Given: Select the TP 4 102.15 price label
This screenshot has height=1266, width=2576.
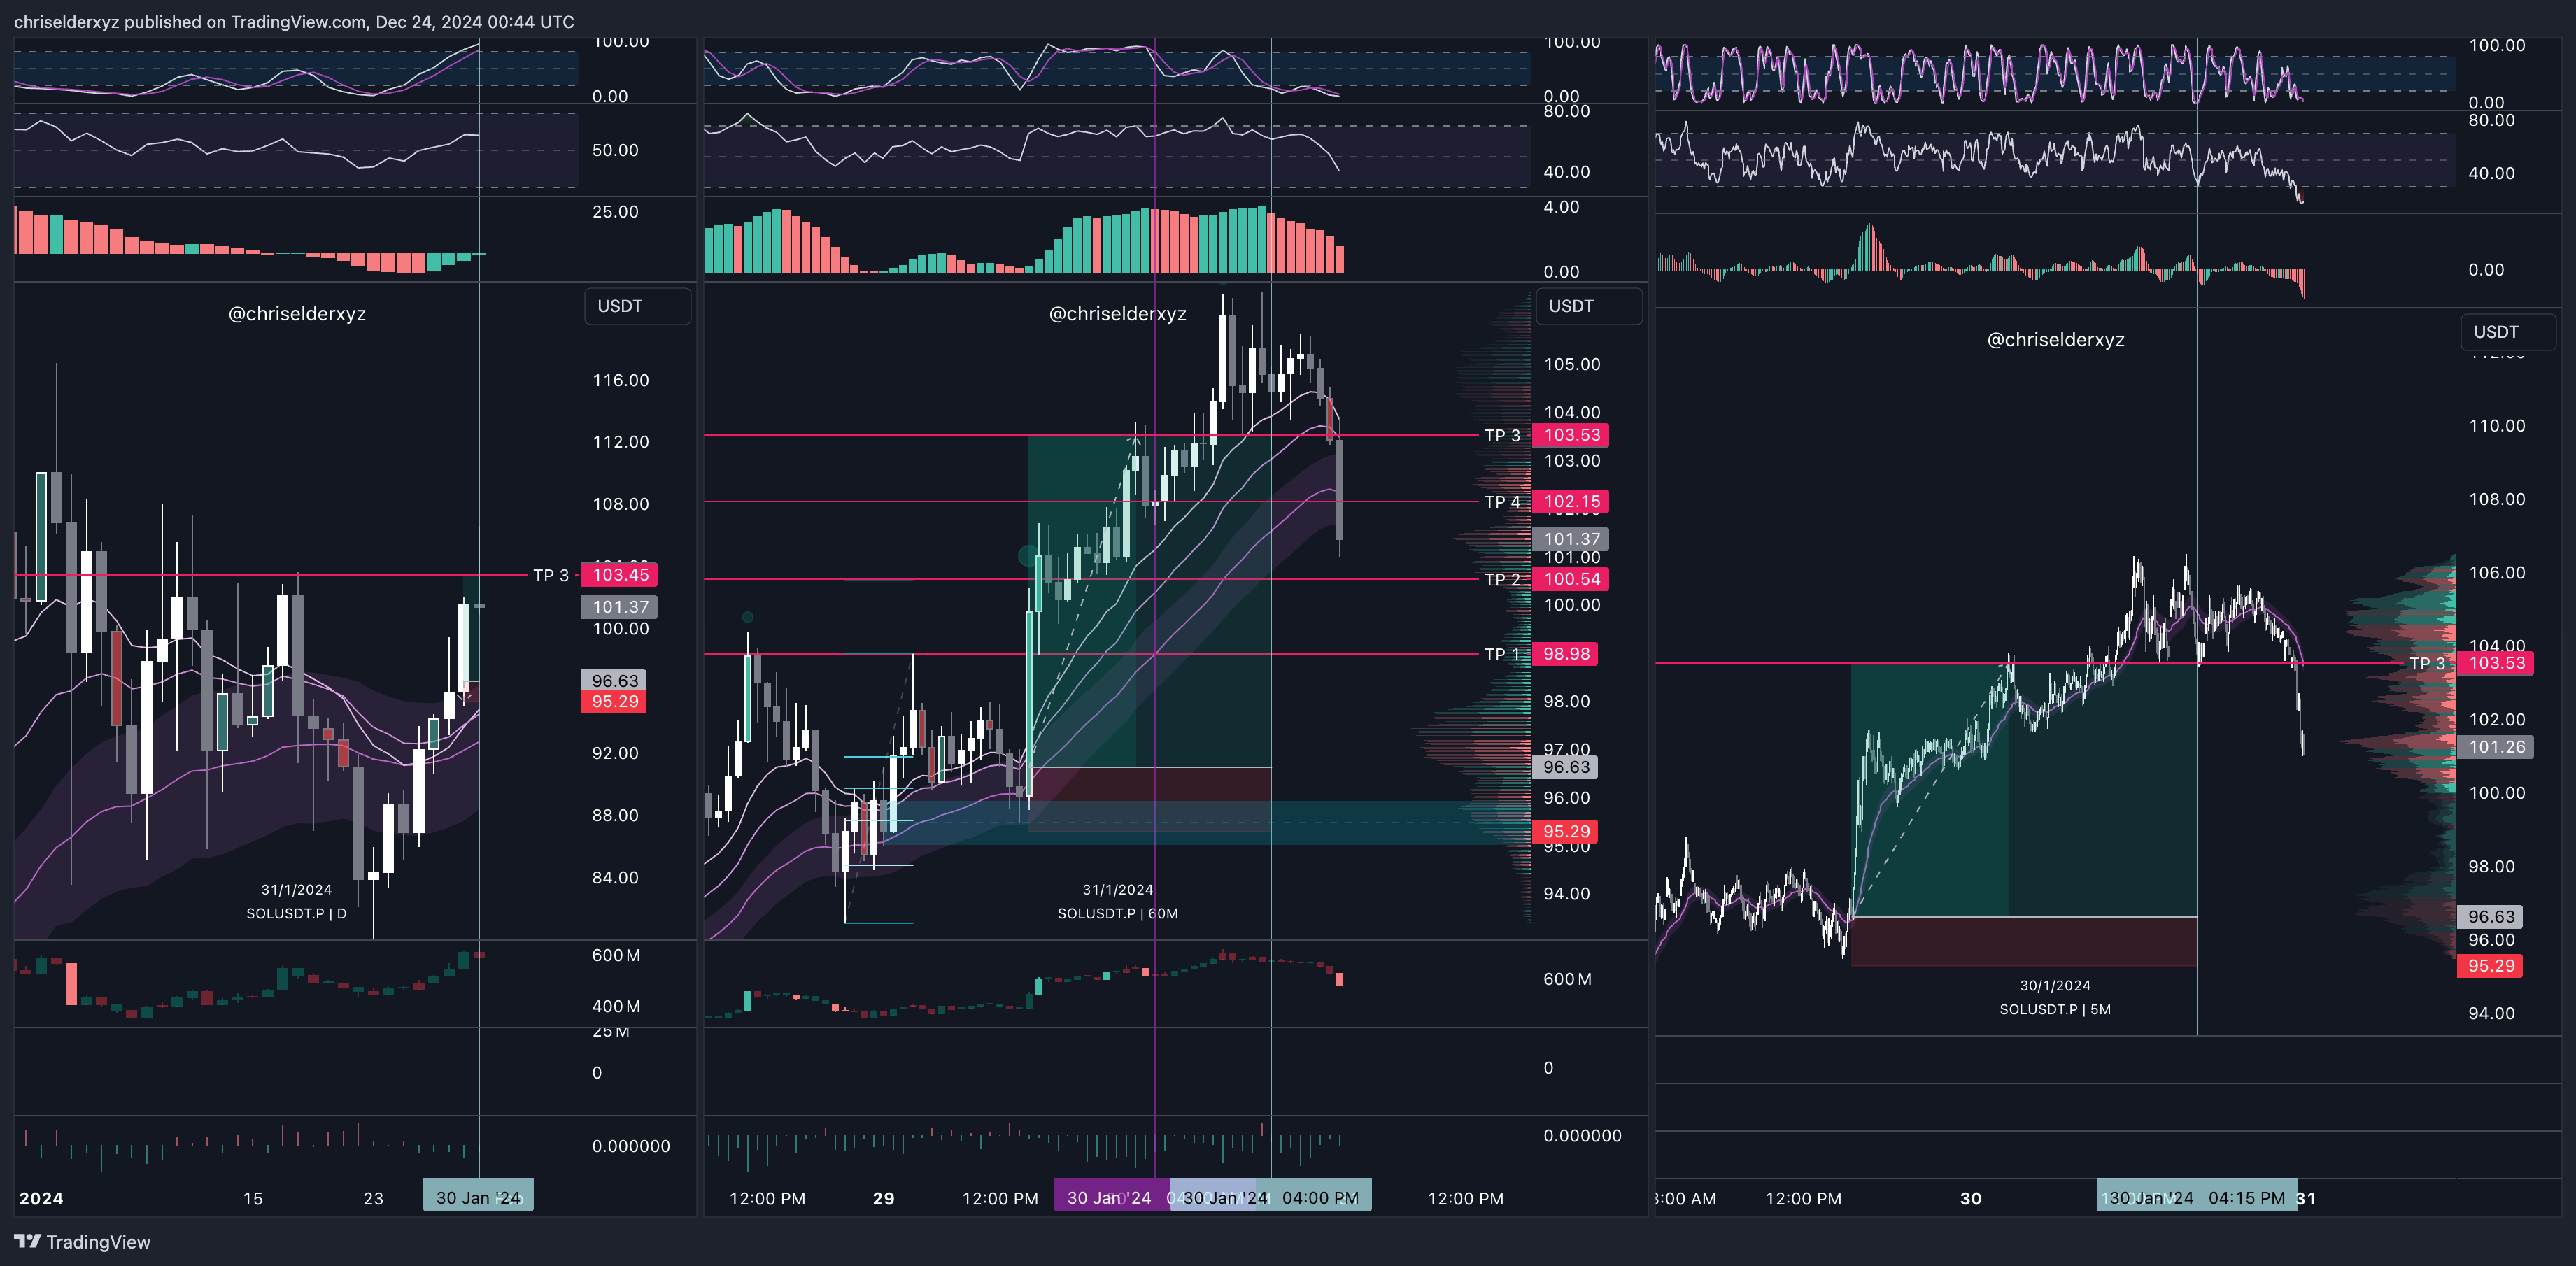Looking at the screenshot, I should [x=1571, y=502].
